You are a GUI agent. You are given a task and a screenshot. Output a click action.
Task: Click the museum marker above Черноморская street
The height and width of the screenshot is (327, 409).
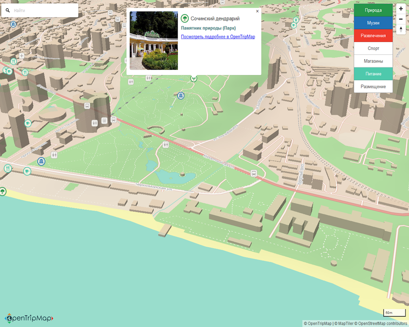[41, 161]
